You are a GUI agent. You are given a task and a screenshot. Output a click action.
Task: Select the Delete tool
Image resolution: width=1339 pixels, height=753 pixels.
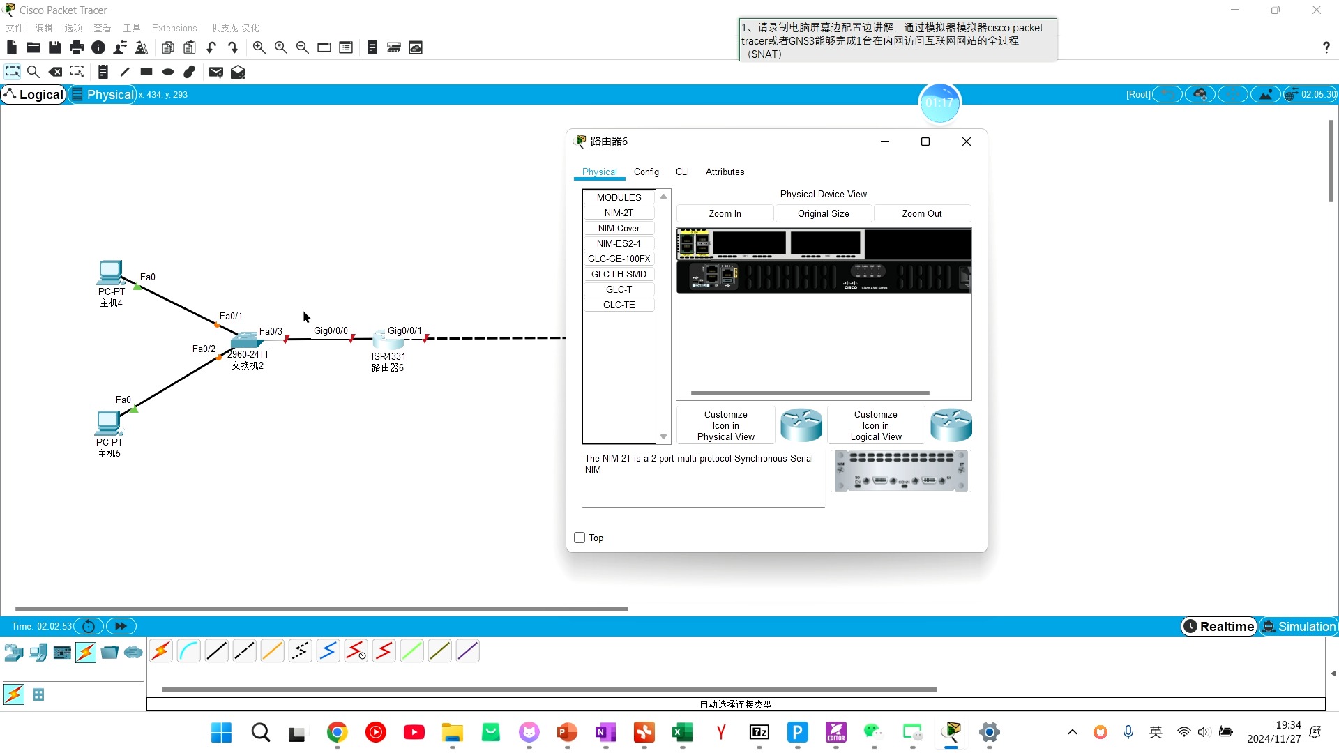click(x=55, y=72)
